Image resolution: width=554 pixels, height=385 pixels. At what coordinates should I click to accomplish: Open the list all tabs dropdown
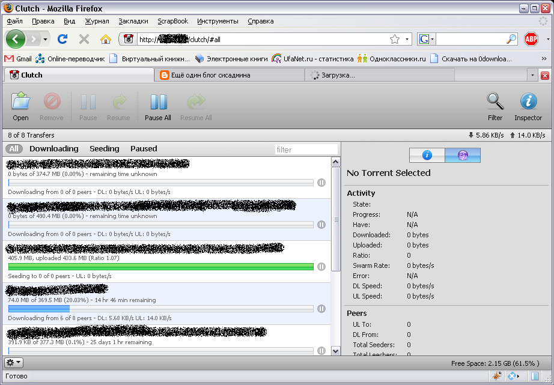click(x=532, y=76)
